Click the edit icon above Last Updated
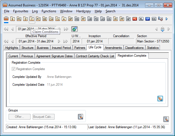Screen dimensions: 175x136 [x=166, y=119]
